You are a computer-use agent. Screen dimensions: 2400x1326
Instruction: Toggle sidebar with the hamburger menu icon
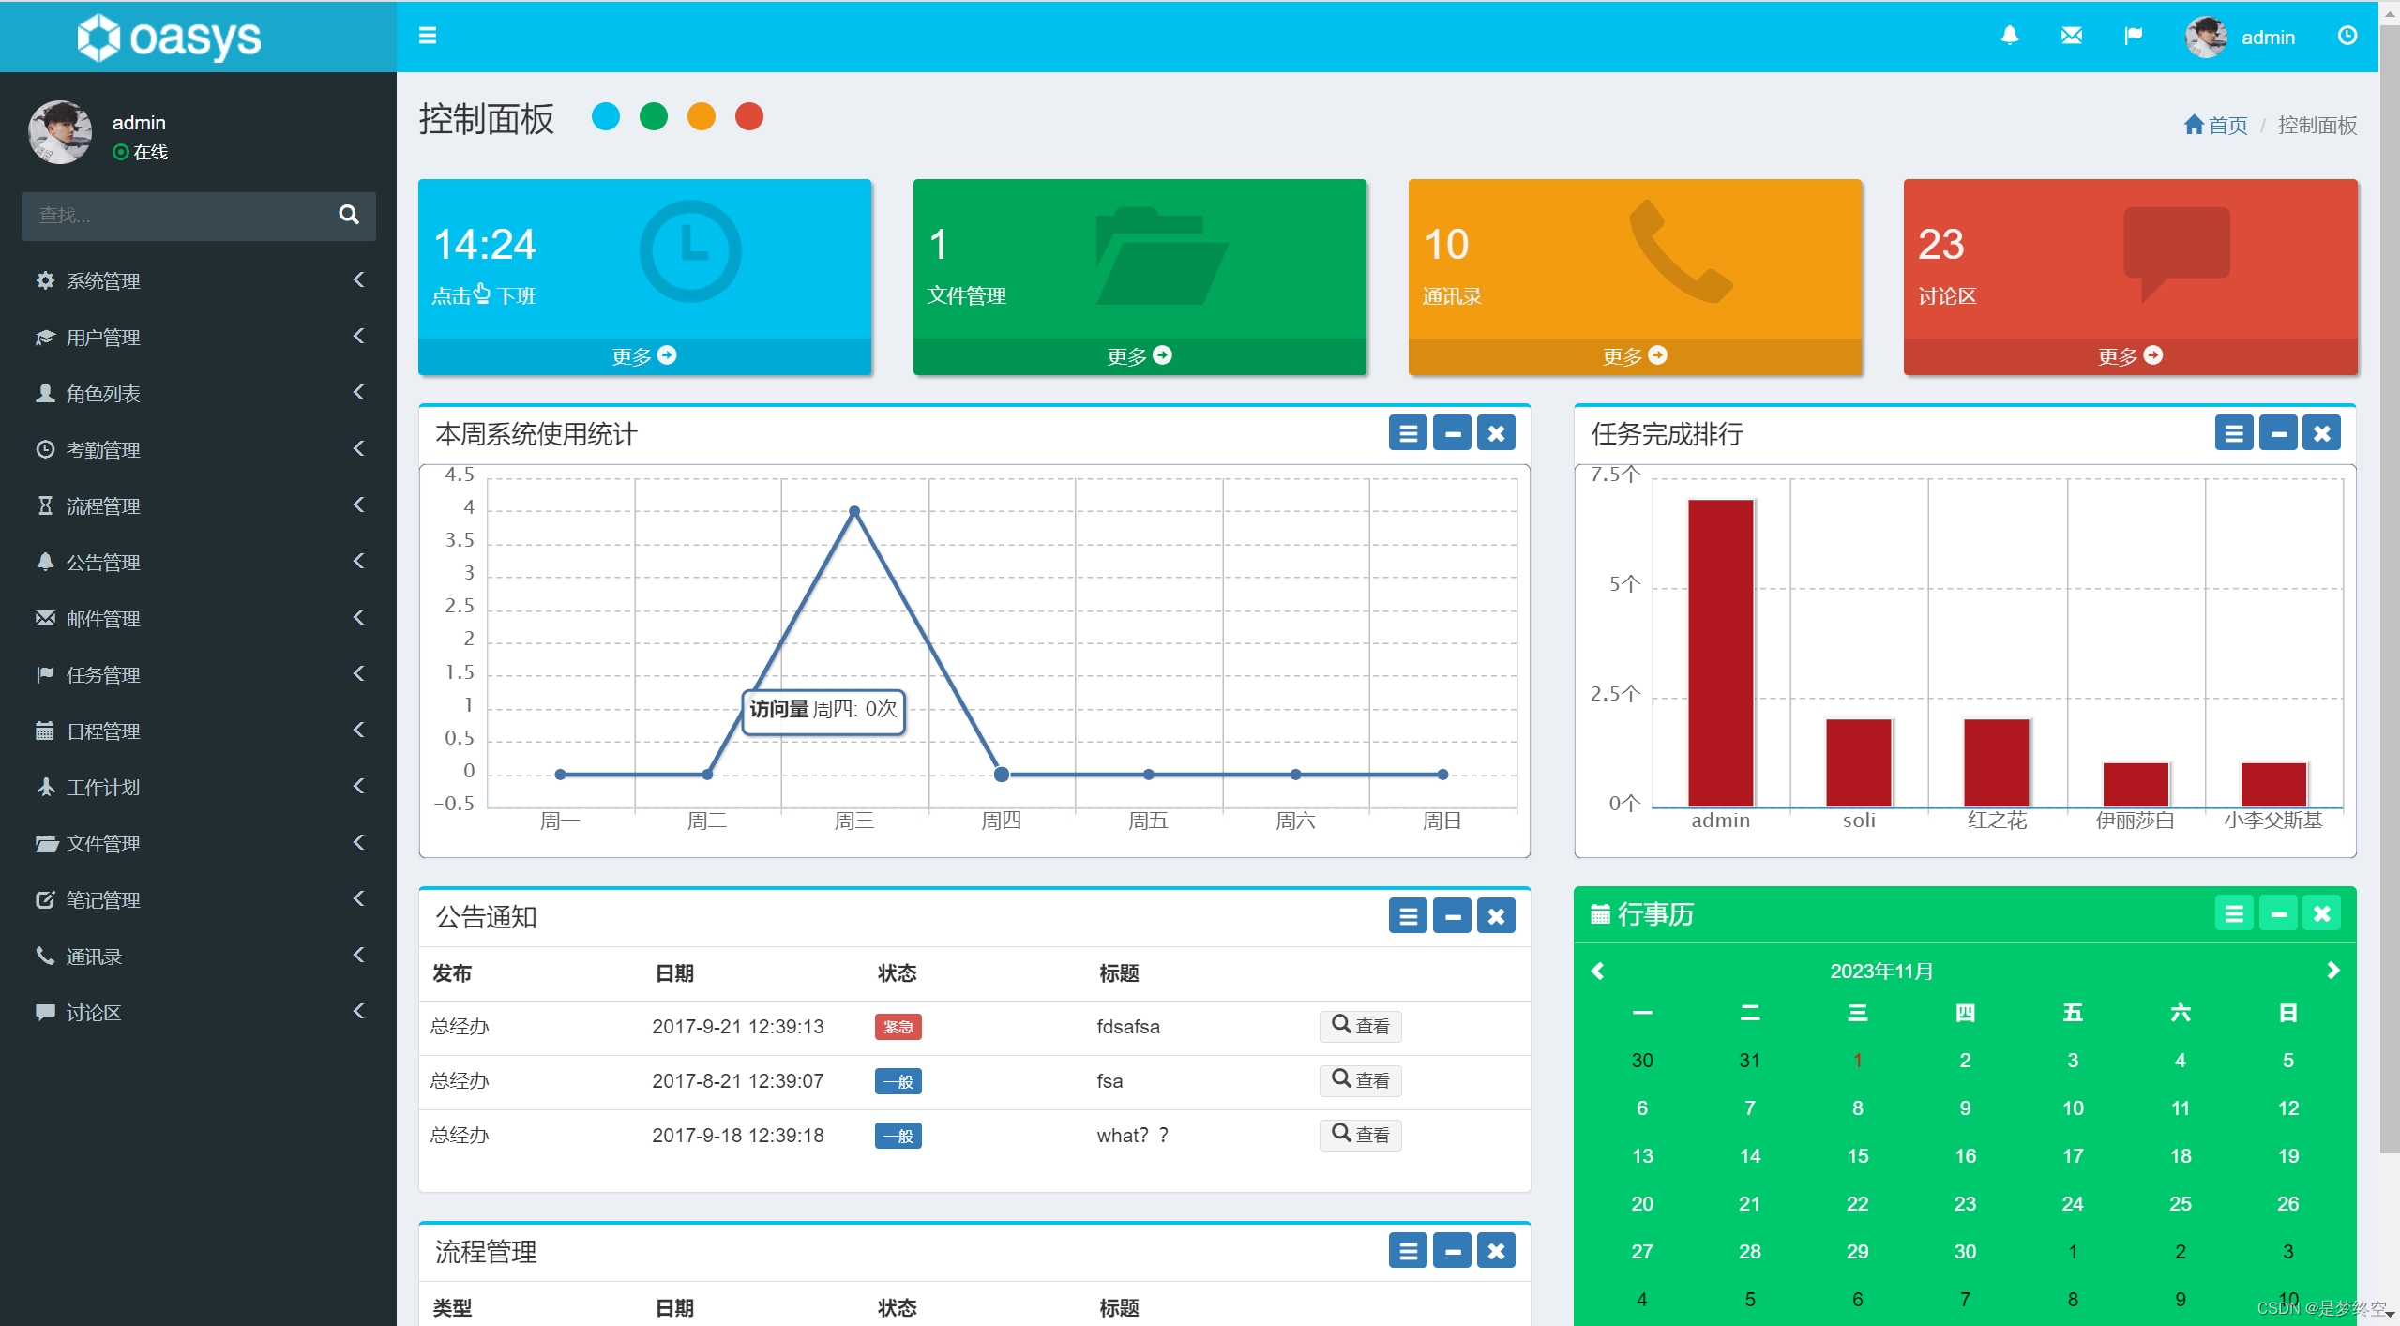point(428,36)
